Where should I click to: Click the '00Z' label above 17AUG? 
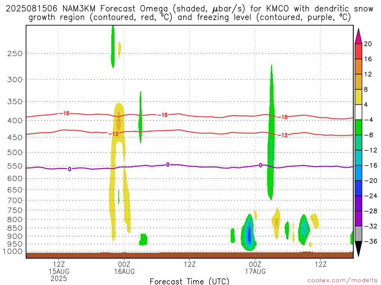(x=255, y=264)
